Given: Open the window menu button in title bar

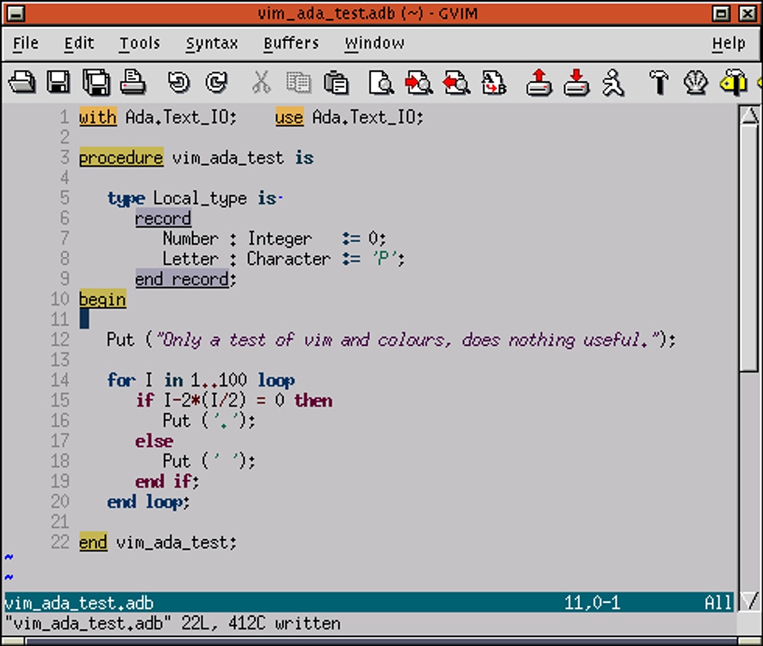Looking at the screenshot, I should pos(14,13).
